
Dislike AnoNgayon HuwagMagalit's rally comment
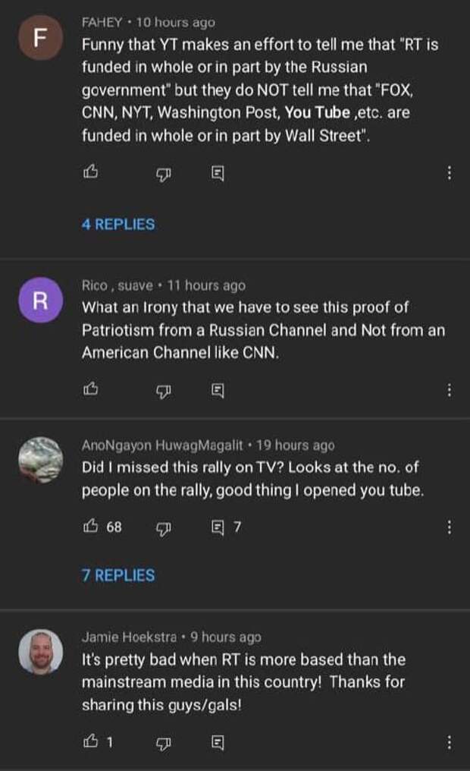click(x=164, y=529)
